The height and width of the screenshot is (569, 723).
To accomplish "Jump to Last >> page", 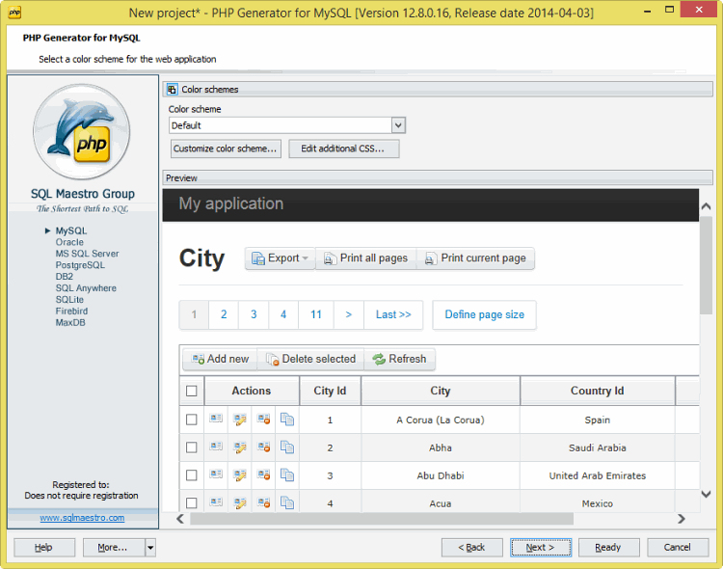I will pos(393,314).
